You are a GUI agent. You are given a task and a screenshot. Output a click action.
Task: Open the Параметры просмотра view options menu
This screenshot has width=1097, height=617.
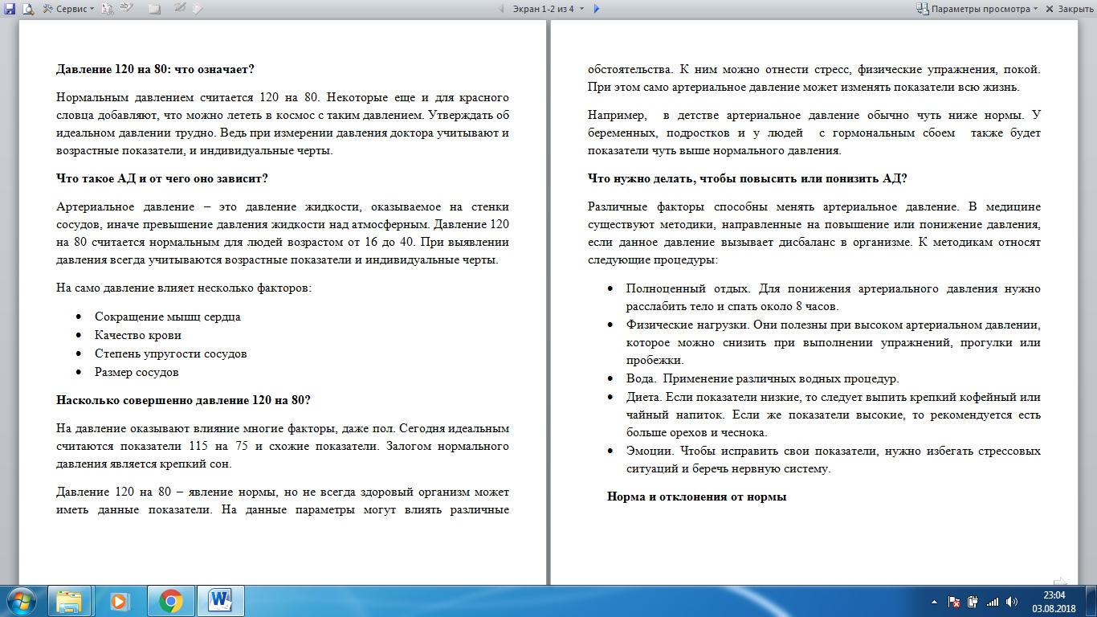pyautogui.click(x=977, y=9)
